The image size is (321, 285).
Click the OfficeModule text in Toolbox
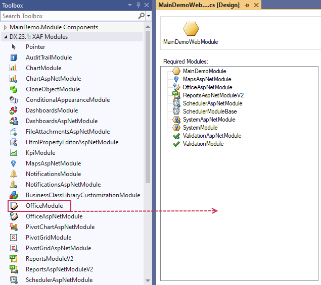[x=44, y=206]
